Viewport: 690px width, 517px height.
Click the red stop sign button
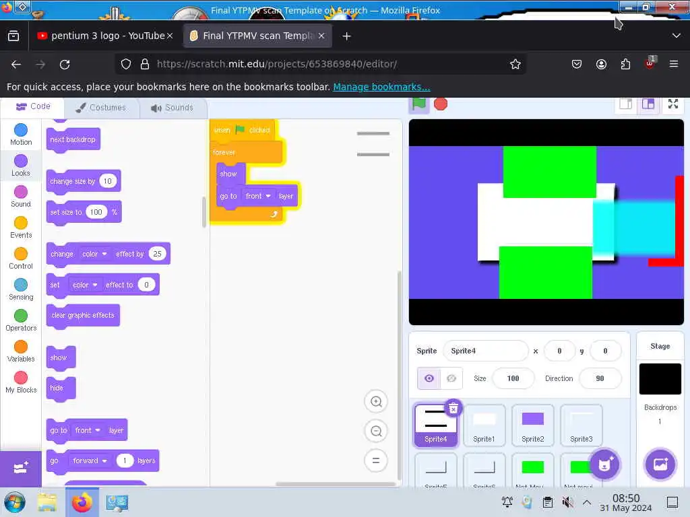[x=441, y=104]
